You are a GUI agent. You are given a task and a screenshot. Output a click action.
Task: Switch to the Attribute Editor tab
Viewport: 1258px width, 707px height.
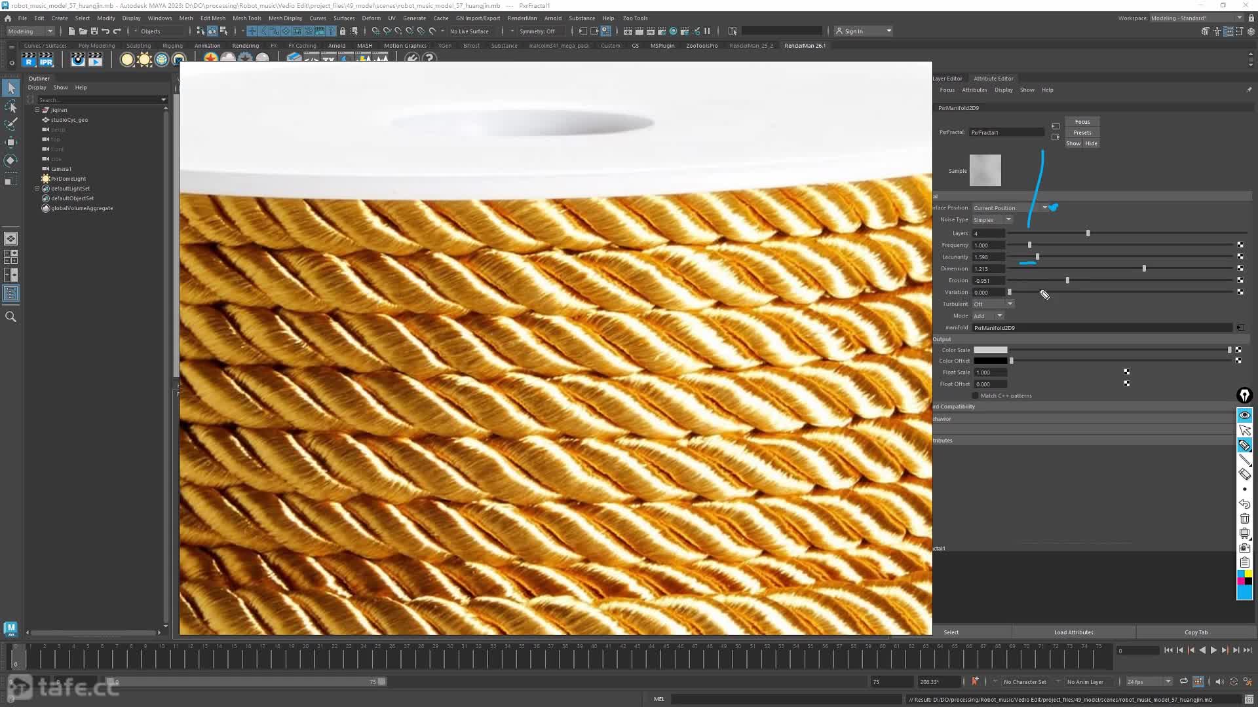[993, 79]
